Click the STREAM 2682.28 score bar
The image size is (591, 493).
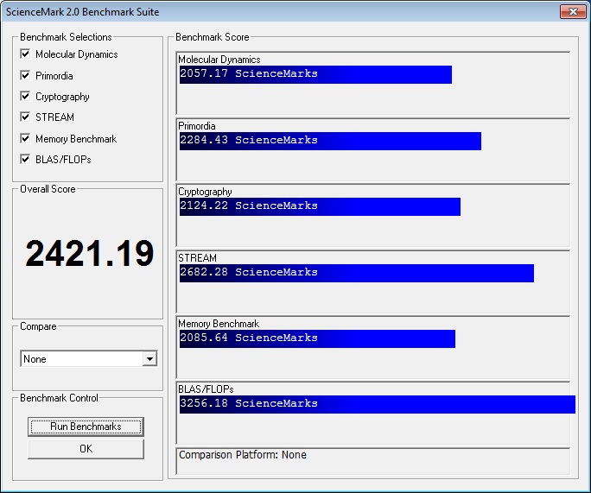pos(357,273)
